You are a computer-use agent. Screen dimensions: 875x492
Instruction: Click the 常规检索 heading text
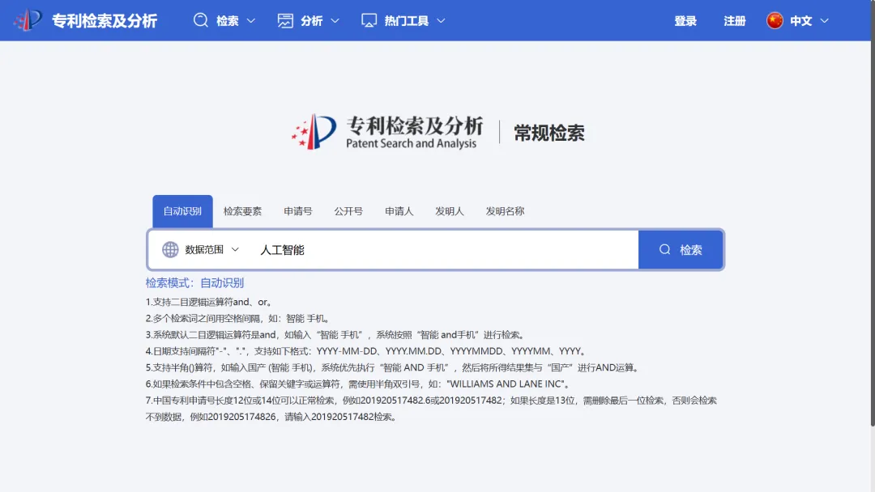(549, 134)
